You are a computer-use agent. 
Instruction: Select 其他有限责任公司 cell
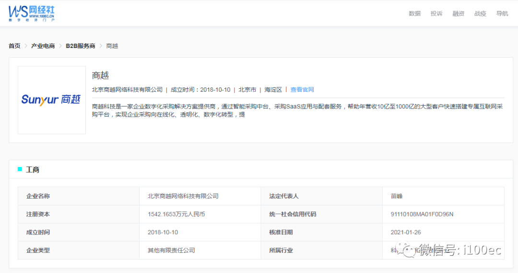[x=200, y=250]
